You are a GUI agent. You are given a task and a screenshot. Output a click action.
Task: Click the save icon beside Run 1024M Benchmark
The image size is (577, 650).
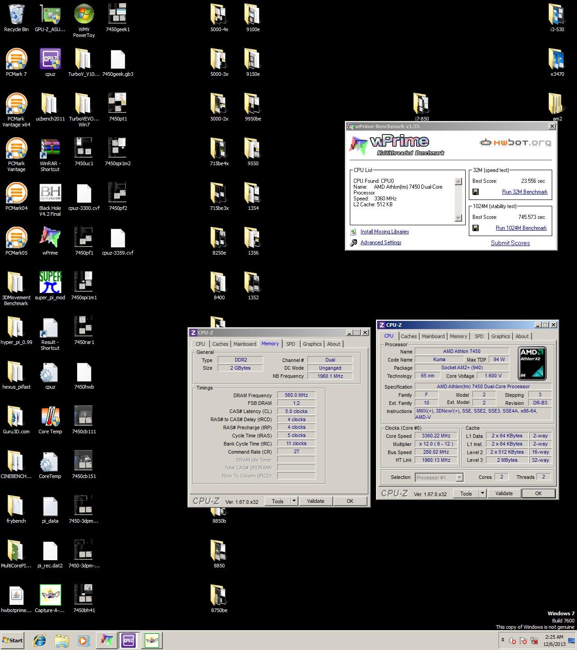tap(476, 228)
